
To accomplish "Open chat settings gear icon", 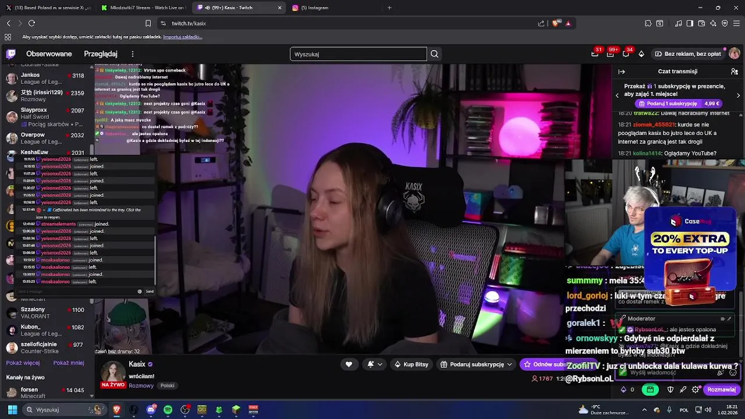I will coord(696,389).
